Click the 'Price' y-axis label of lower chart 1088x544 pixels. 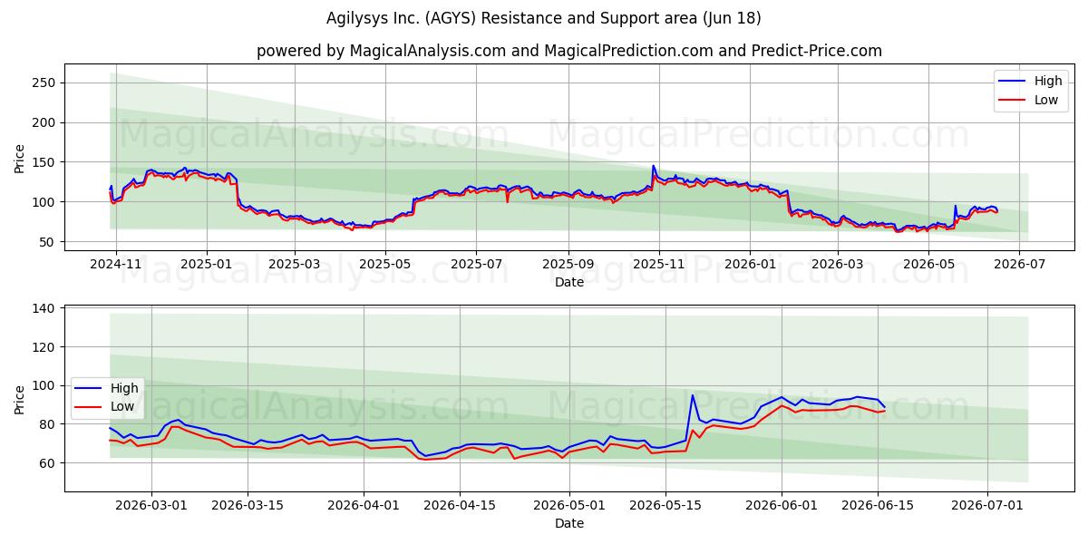click(x=20, y=401)
